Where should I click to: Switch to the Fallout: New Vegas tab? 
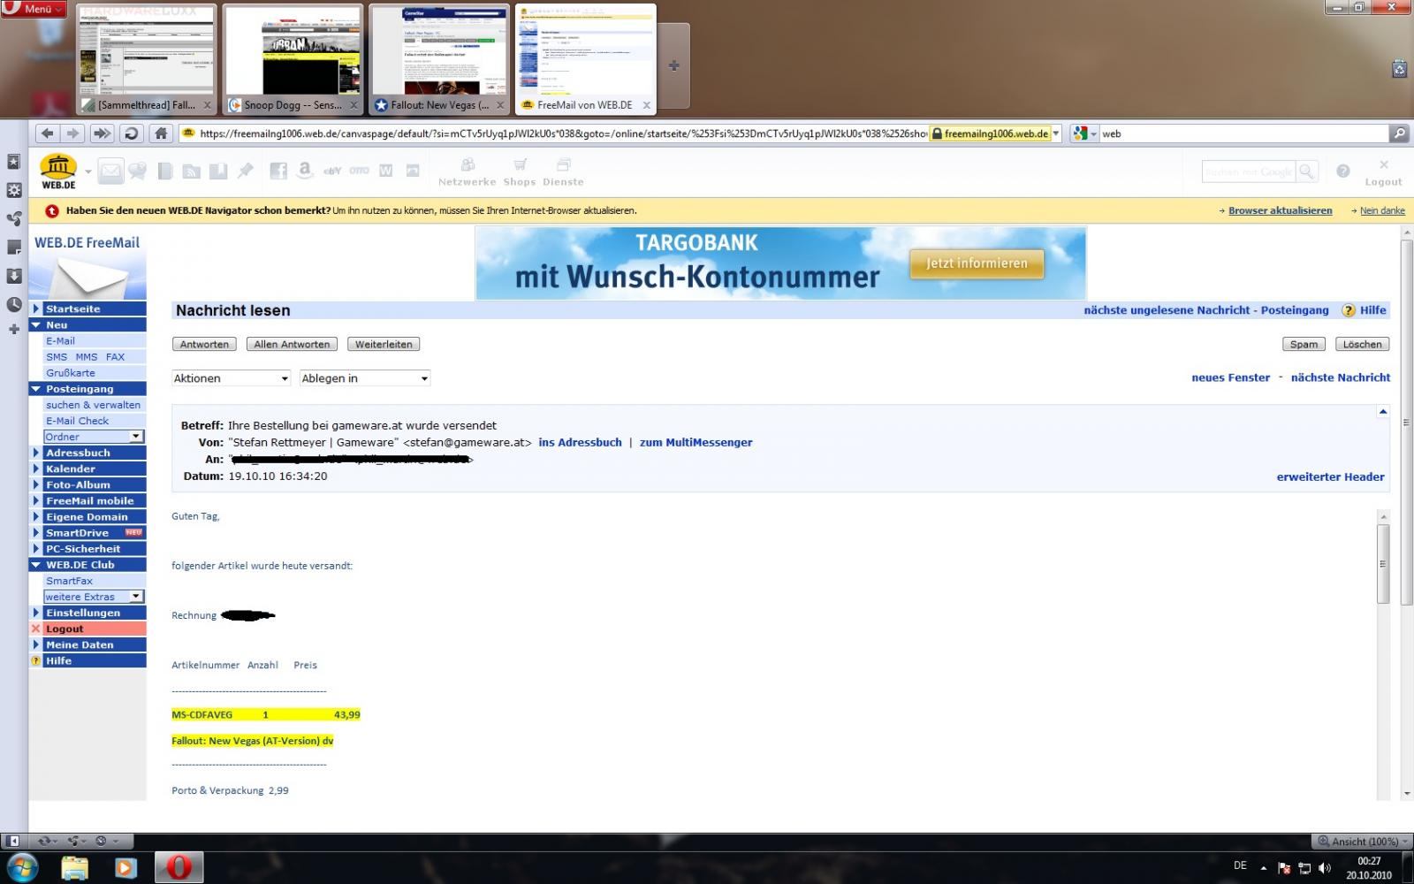[438, 59]
